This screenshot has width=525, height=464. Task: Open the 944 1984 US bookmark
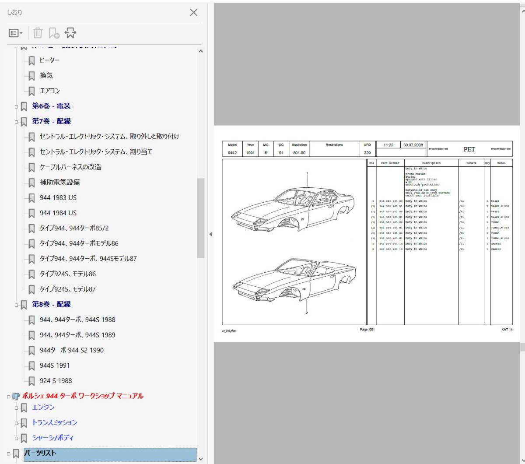click(58, 213)
